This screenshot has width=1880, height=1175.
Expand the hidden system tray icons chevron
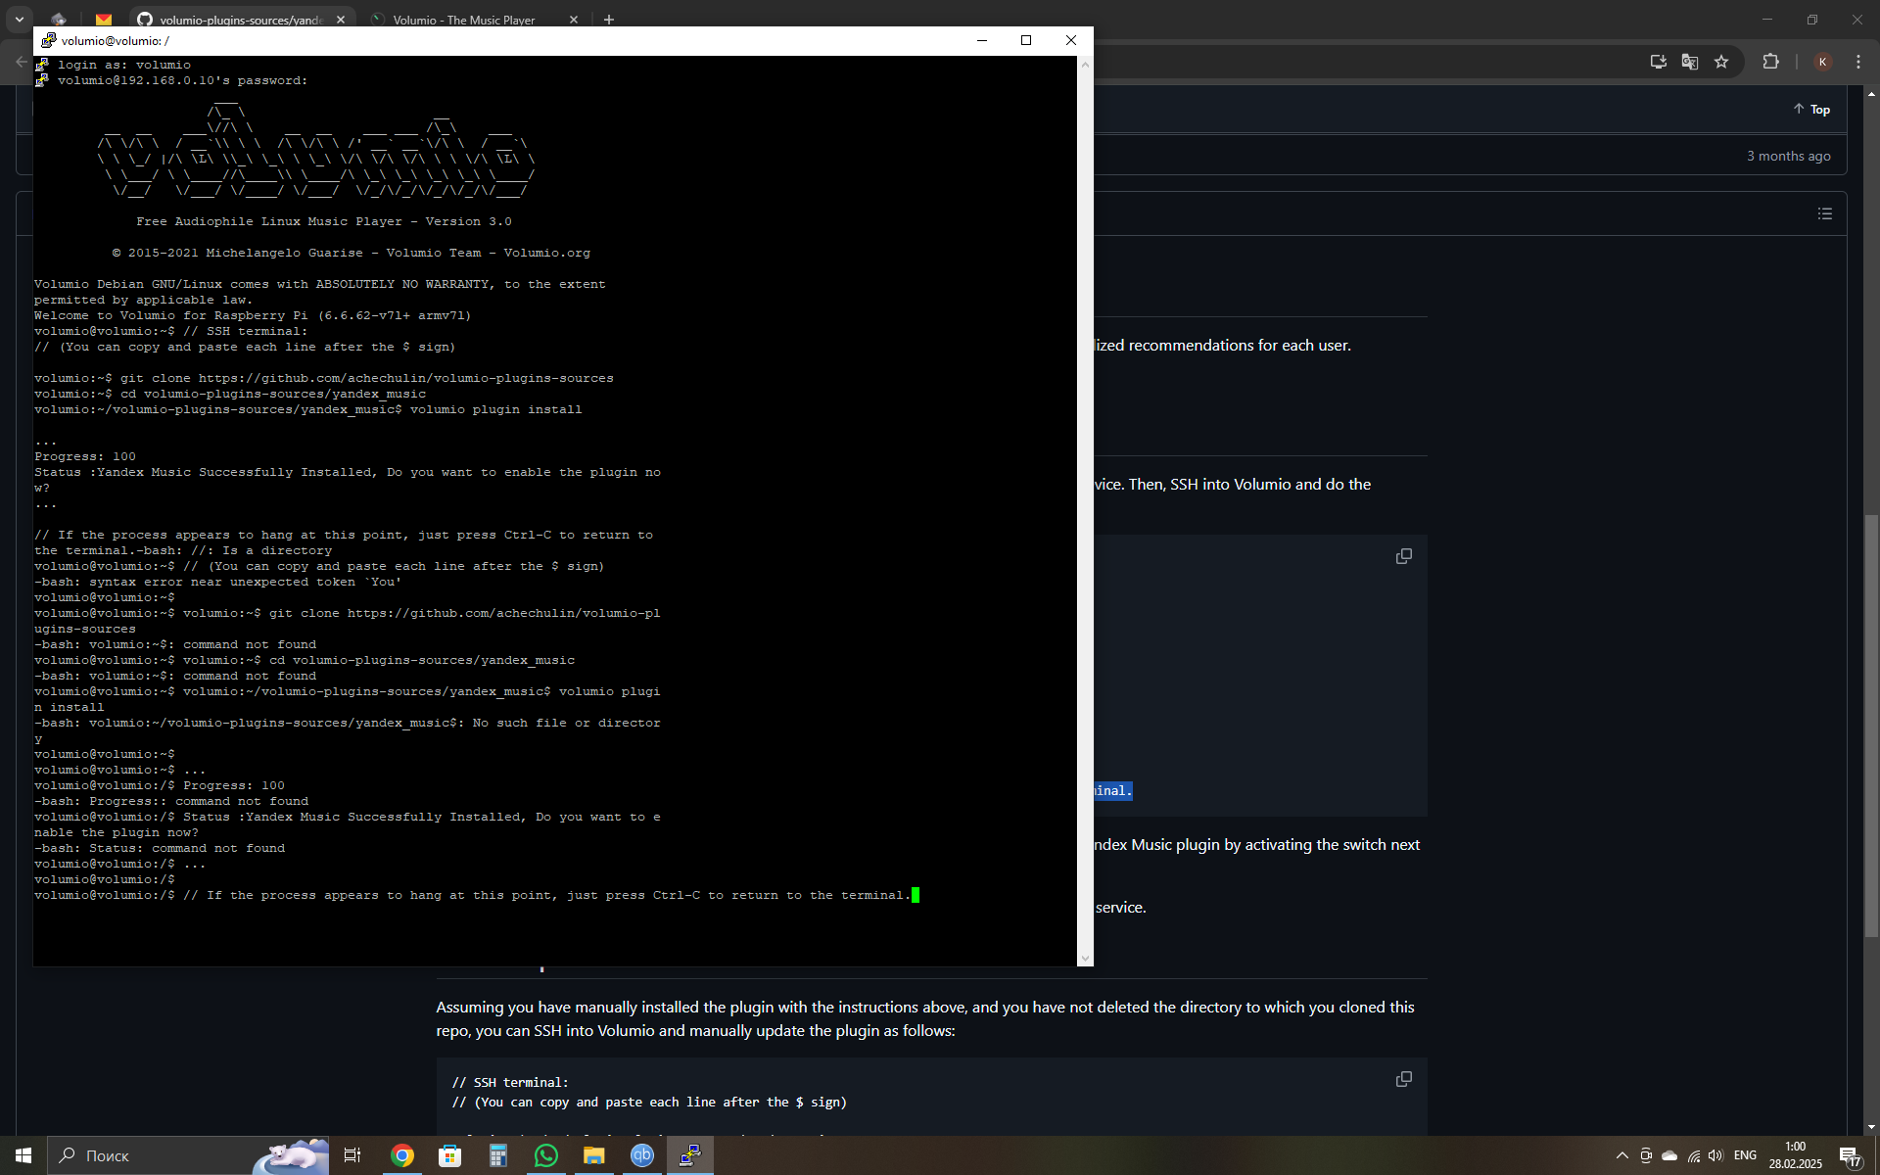coord(1621,1155)
